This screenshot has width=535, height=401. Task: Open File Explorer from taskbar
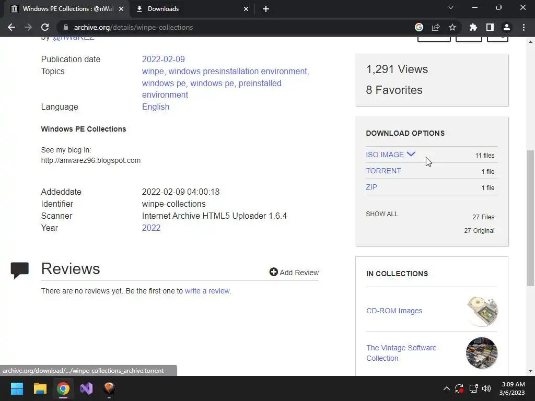point(40,388)
